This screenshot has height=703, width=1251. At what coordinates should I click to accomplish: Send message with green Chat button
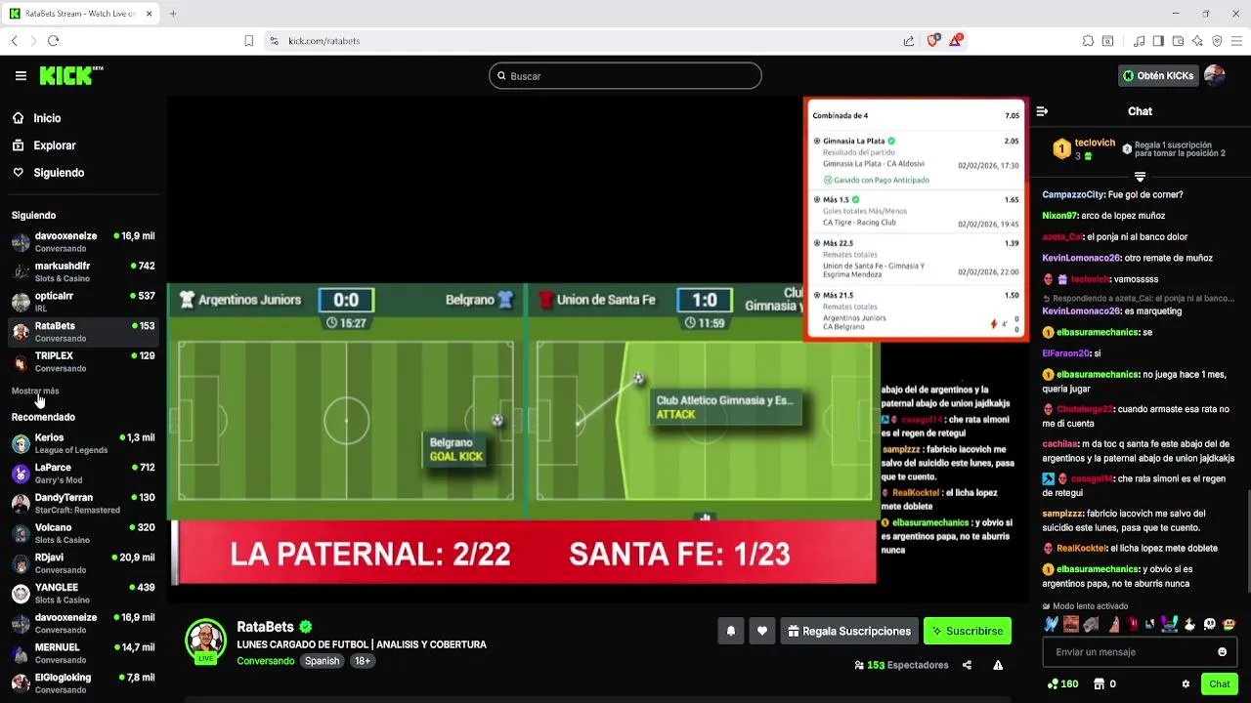click(1219, 684)
